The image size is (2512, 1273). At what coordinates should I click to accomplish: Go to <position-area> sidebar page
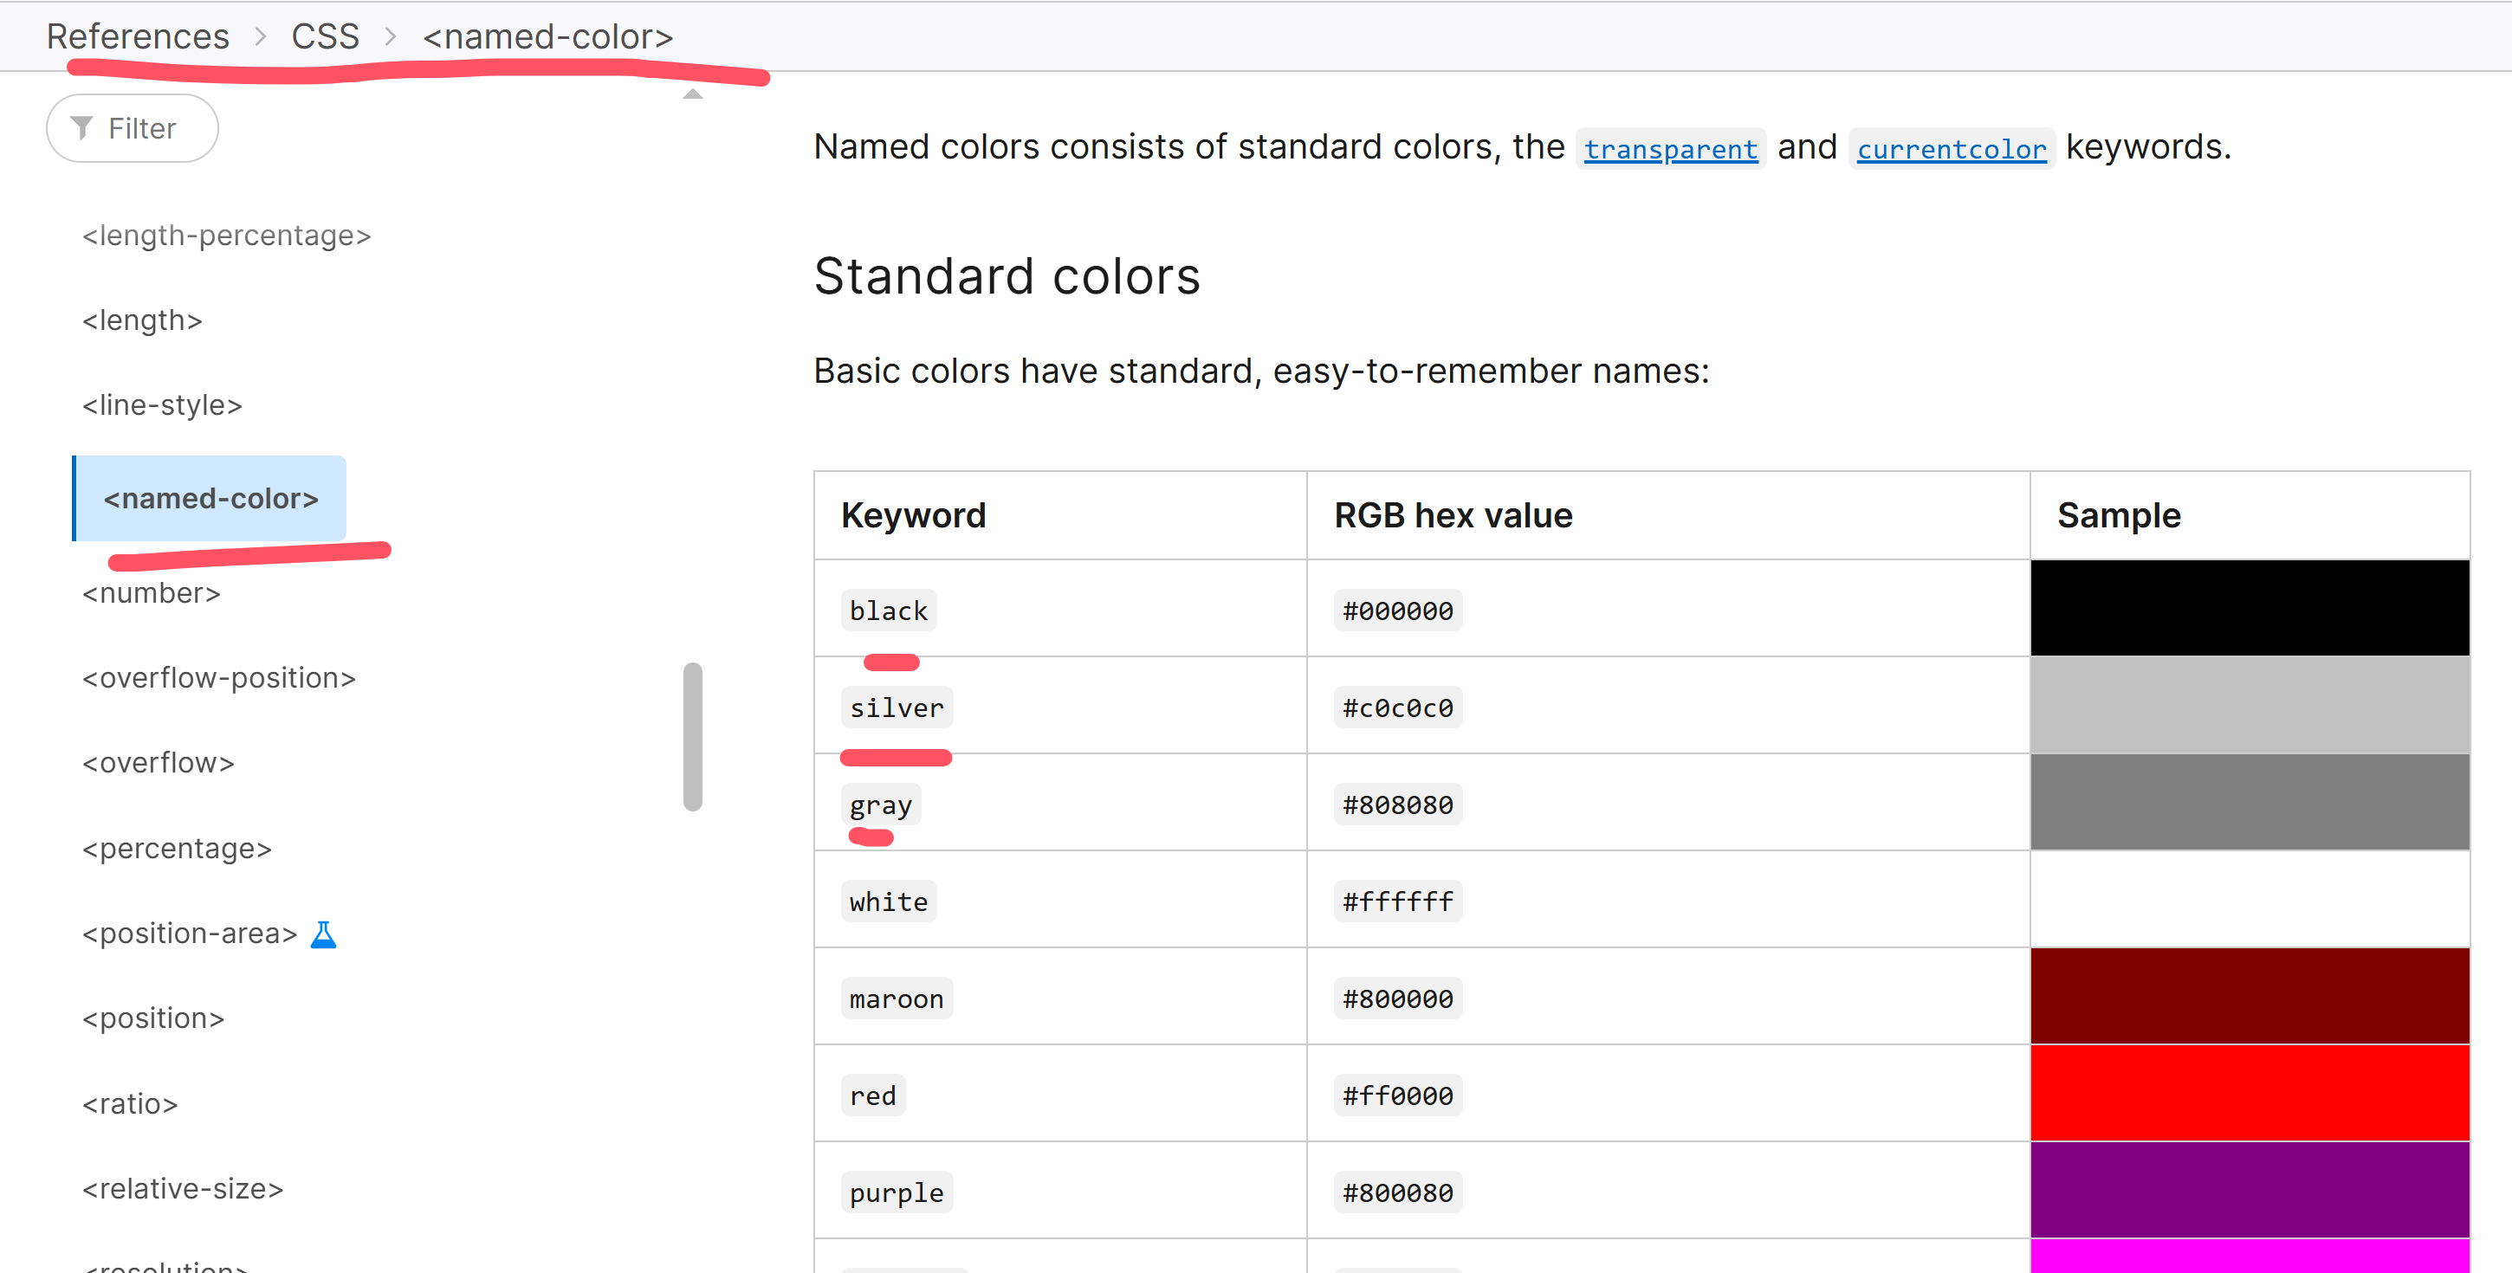189,933
